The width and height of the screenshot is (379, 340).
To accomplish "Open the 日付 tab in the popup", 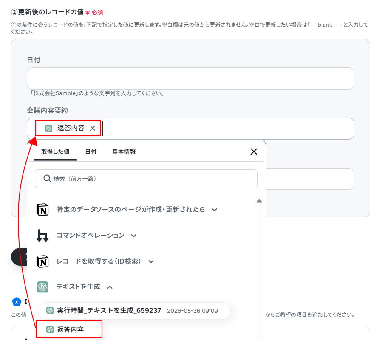I will 91,152.
